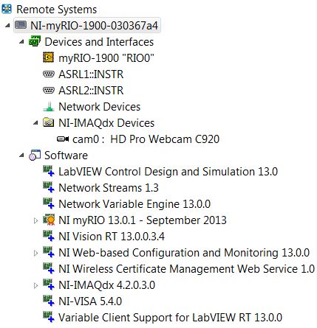
Task: Select cam0 : HD Pro Webcam C920
Action: [146, 139]
